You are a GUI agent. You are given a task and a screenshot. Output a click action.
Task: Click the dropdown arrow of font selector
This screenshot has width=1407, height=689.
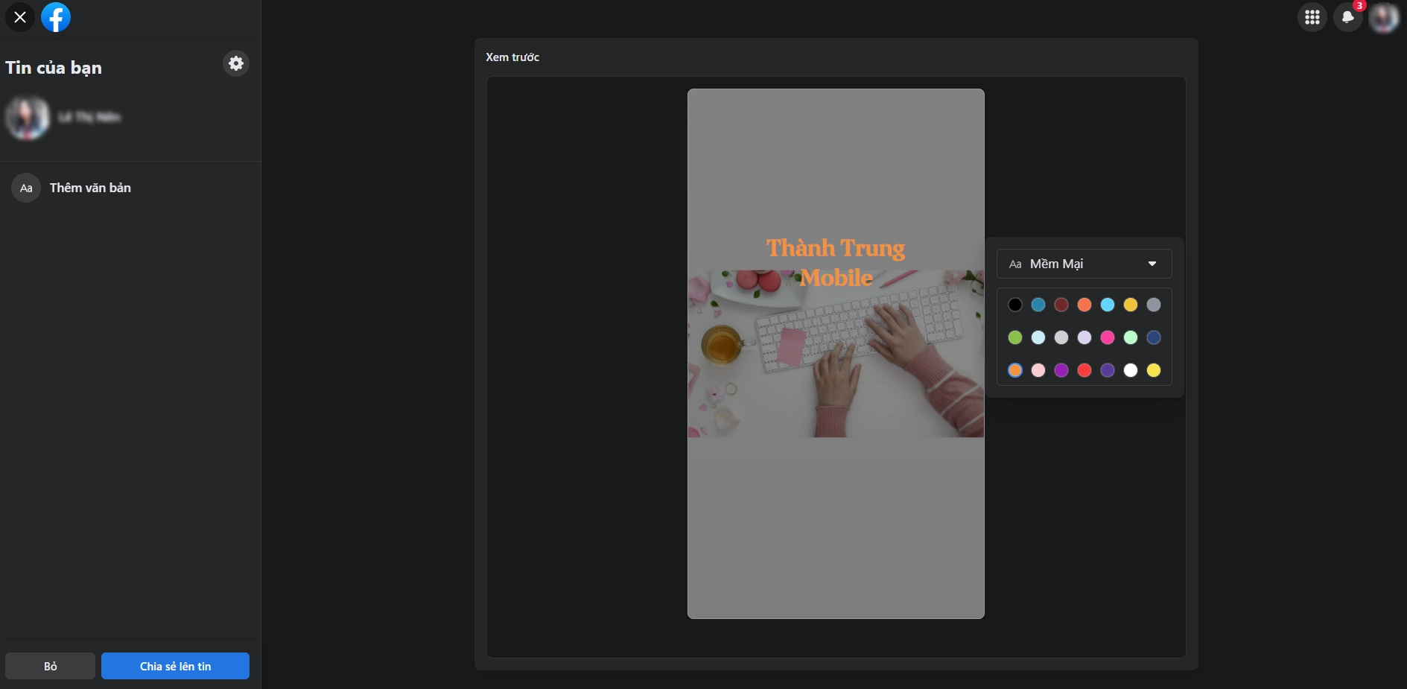point(1152,264)
